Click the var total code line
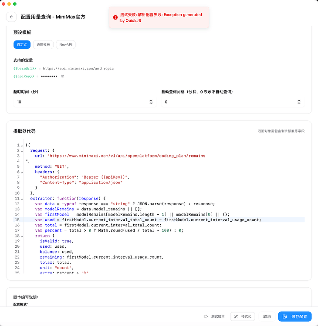 (98, 225)
